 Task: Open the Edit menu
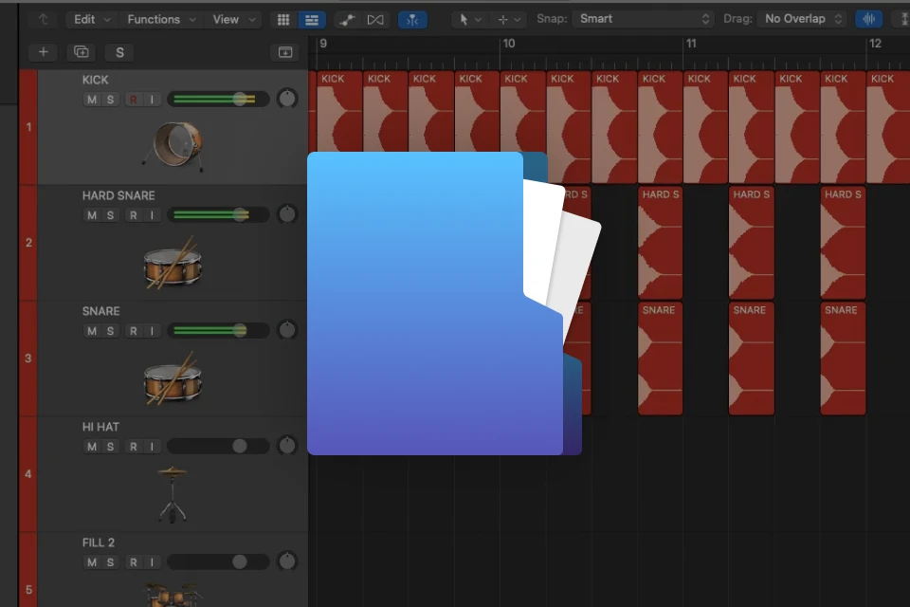coord(92,19)
